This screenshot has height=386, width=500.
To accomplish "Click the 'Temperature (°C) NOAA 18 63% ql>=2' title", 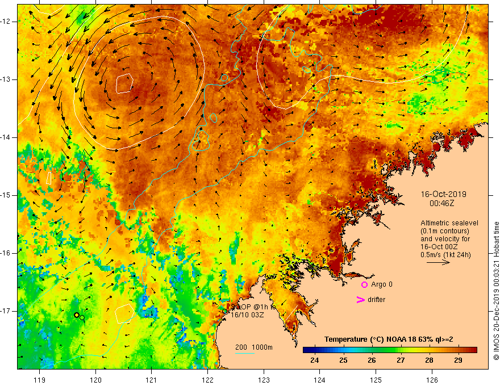I will [x=389, y=339].
